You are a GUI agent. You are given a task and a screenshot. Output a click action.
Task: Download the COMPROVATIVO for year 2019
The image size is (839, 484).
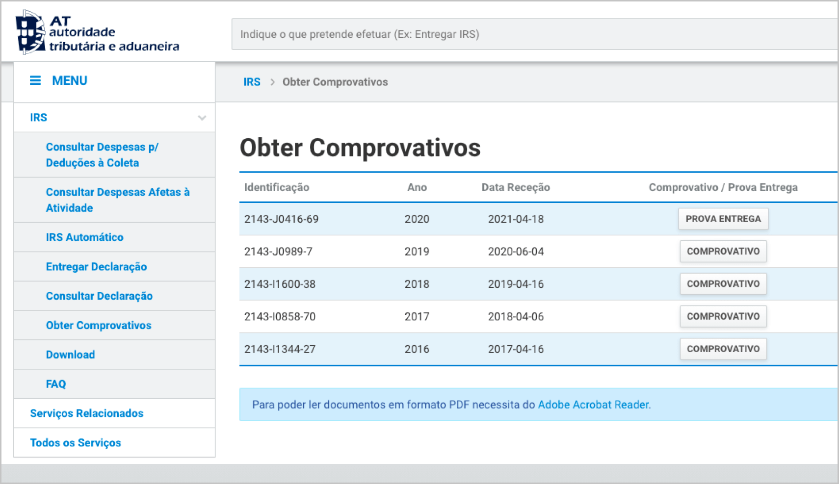point(723,252)
